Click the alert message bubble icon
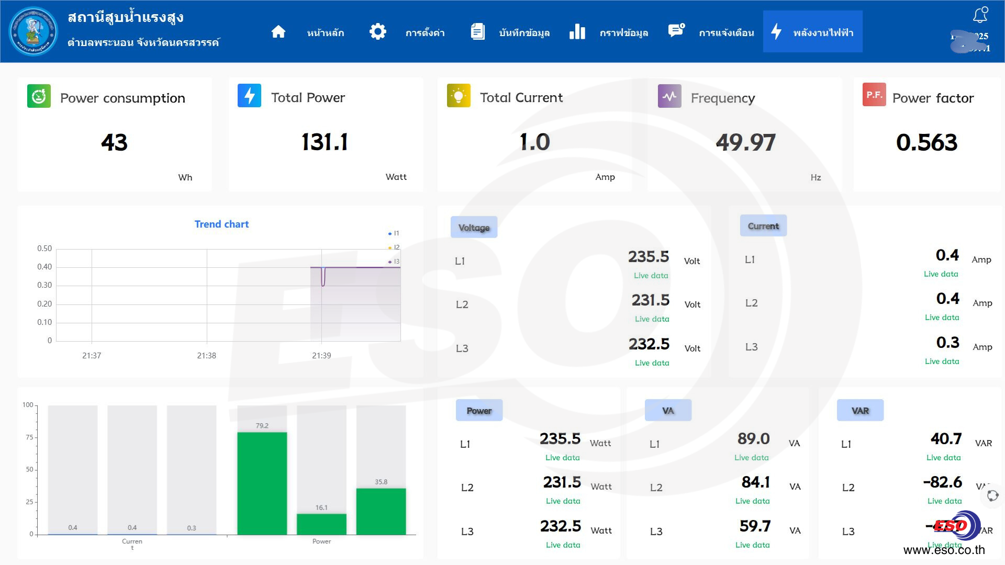This screenshot has height=565, width=1005. click(676, 31)
